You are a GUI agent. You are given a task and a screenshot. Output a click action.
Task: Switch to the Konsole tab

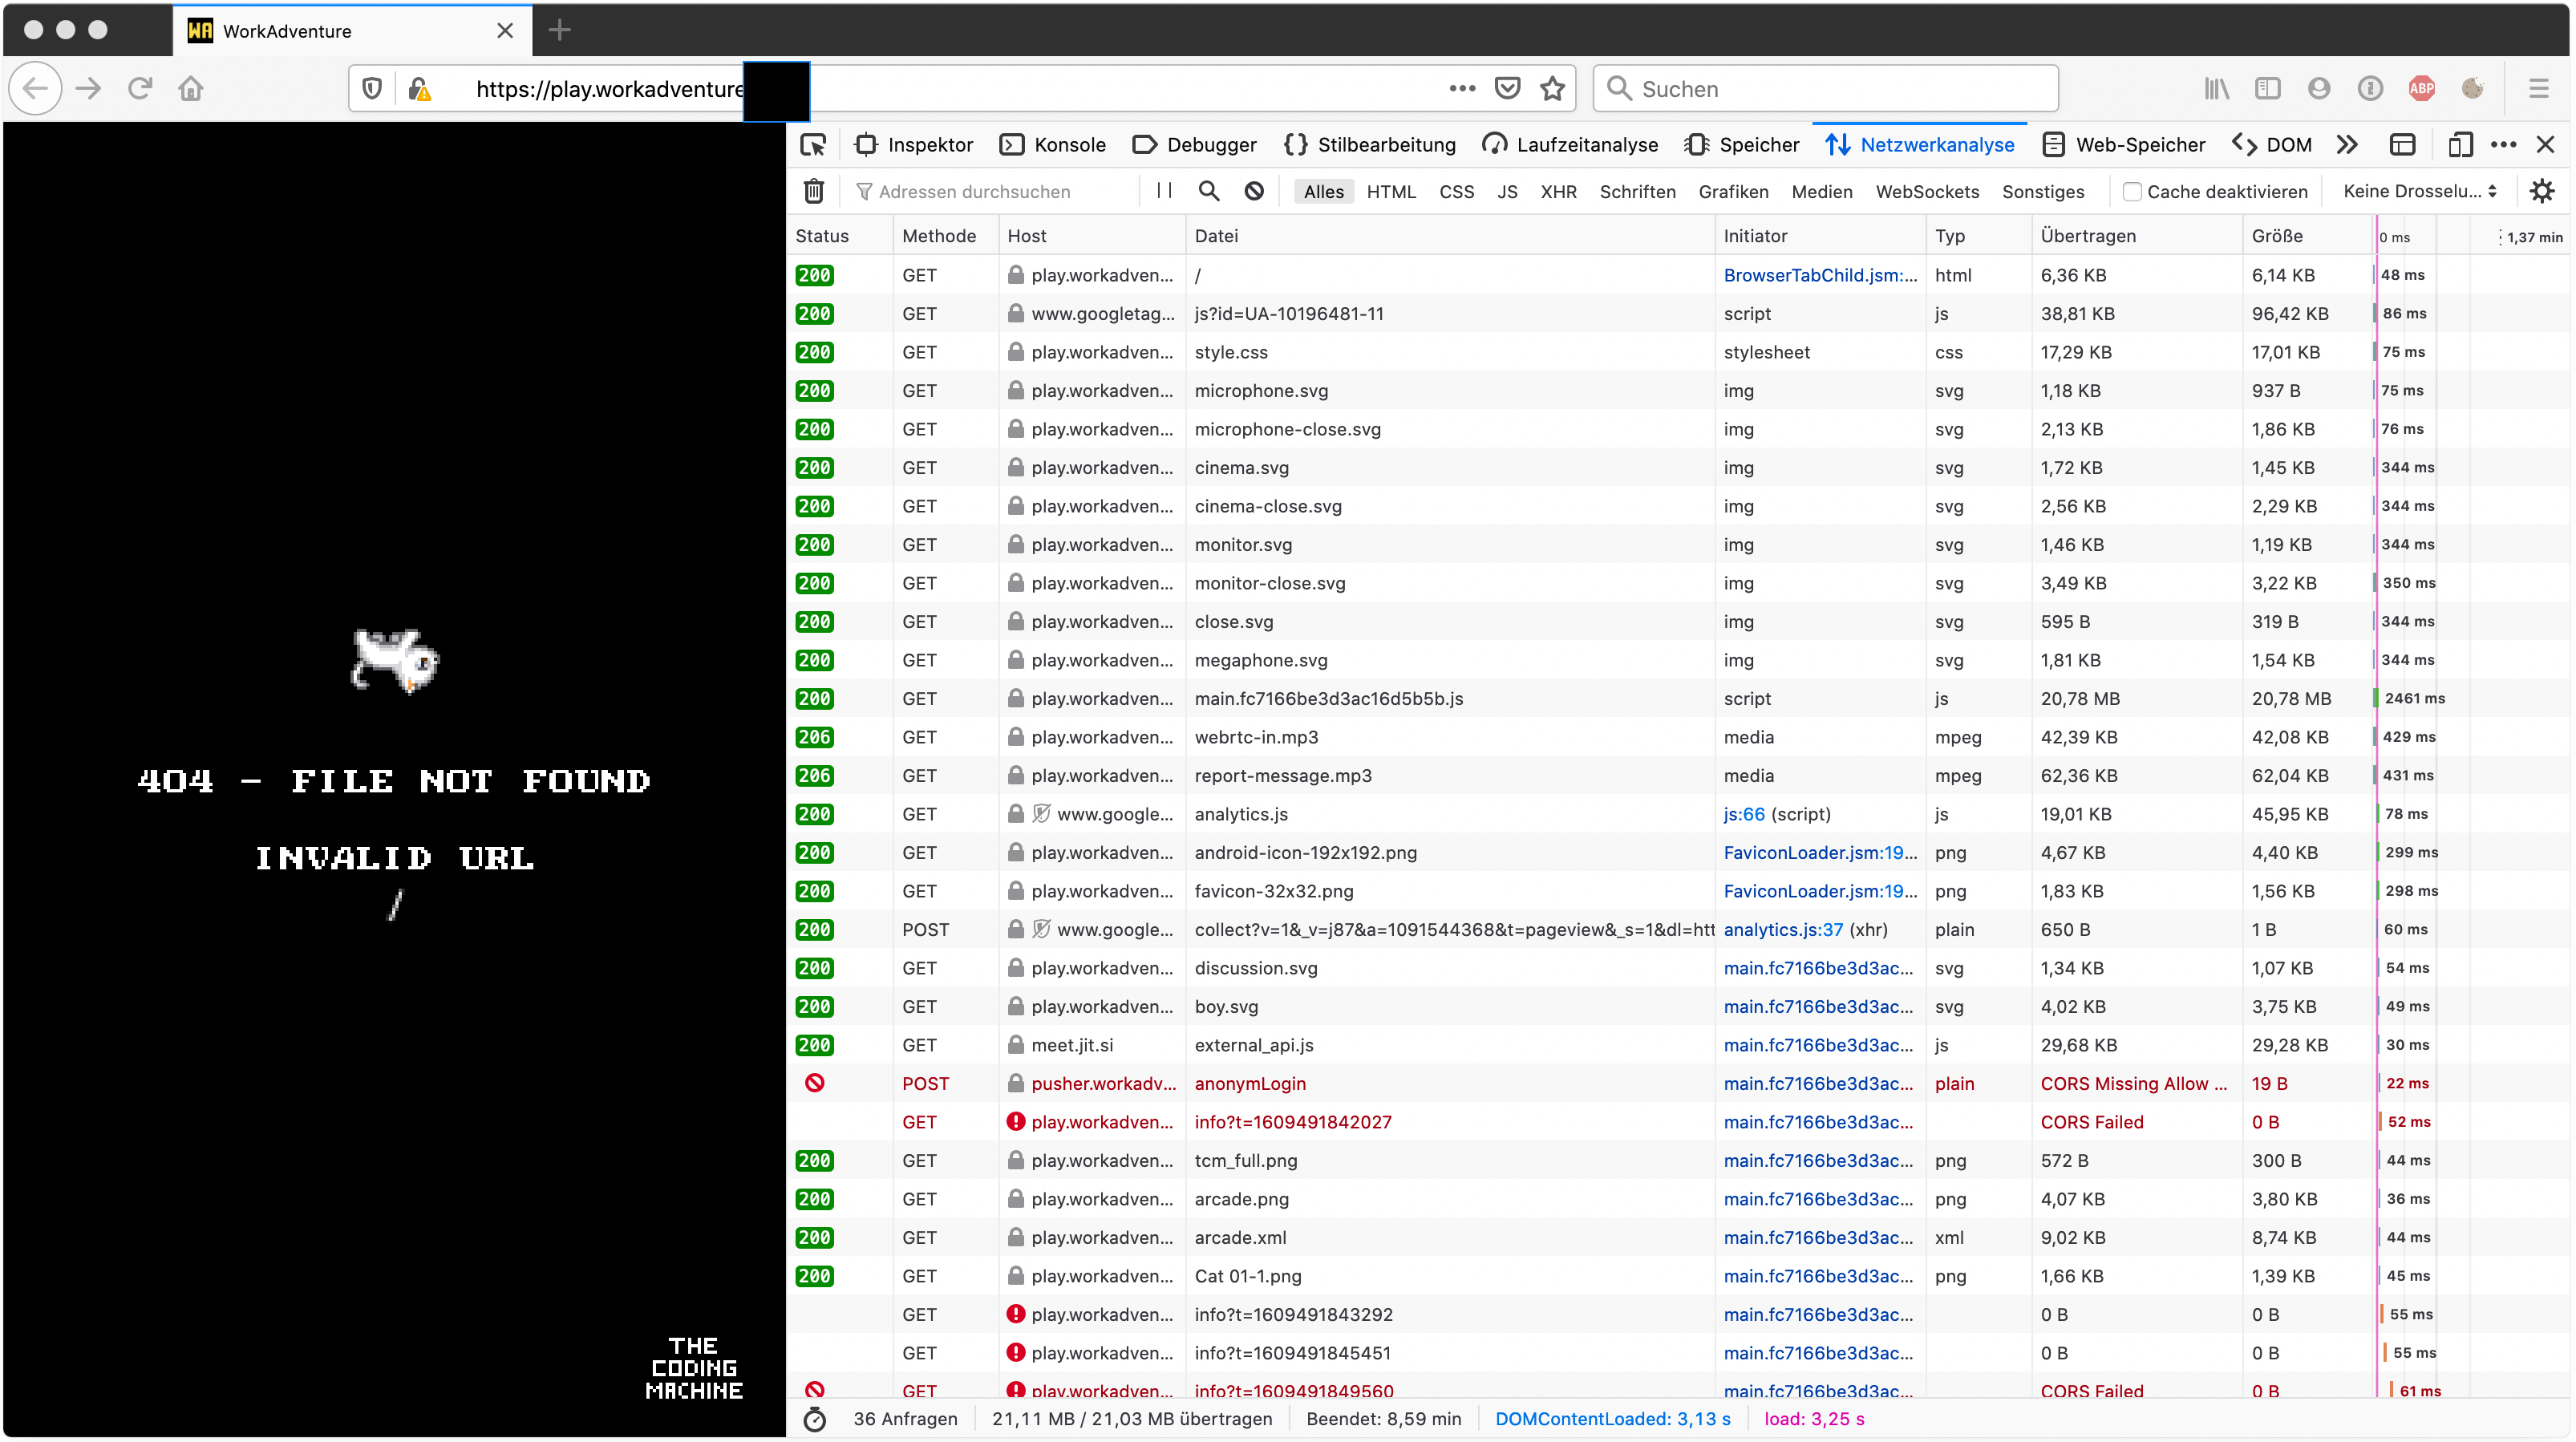tap(1052, 144)
